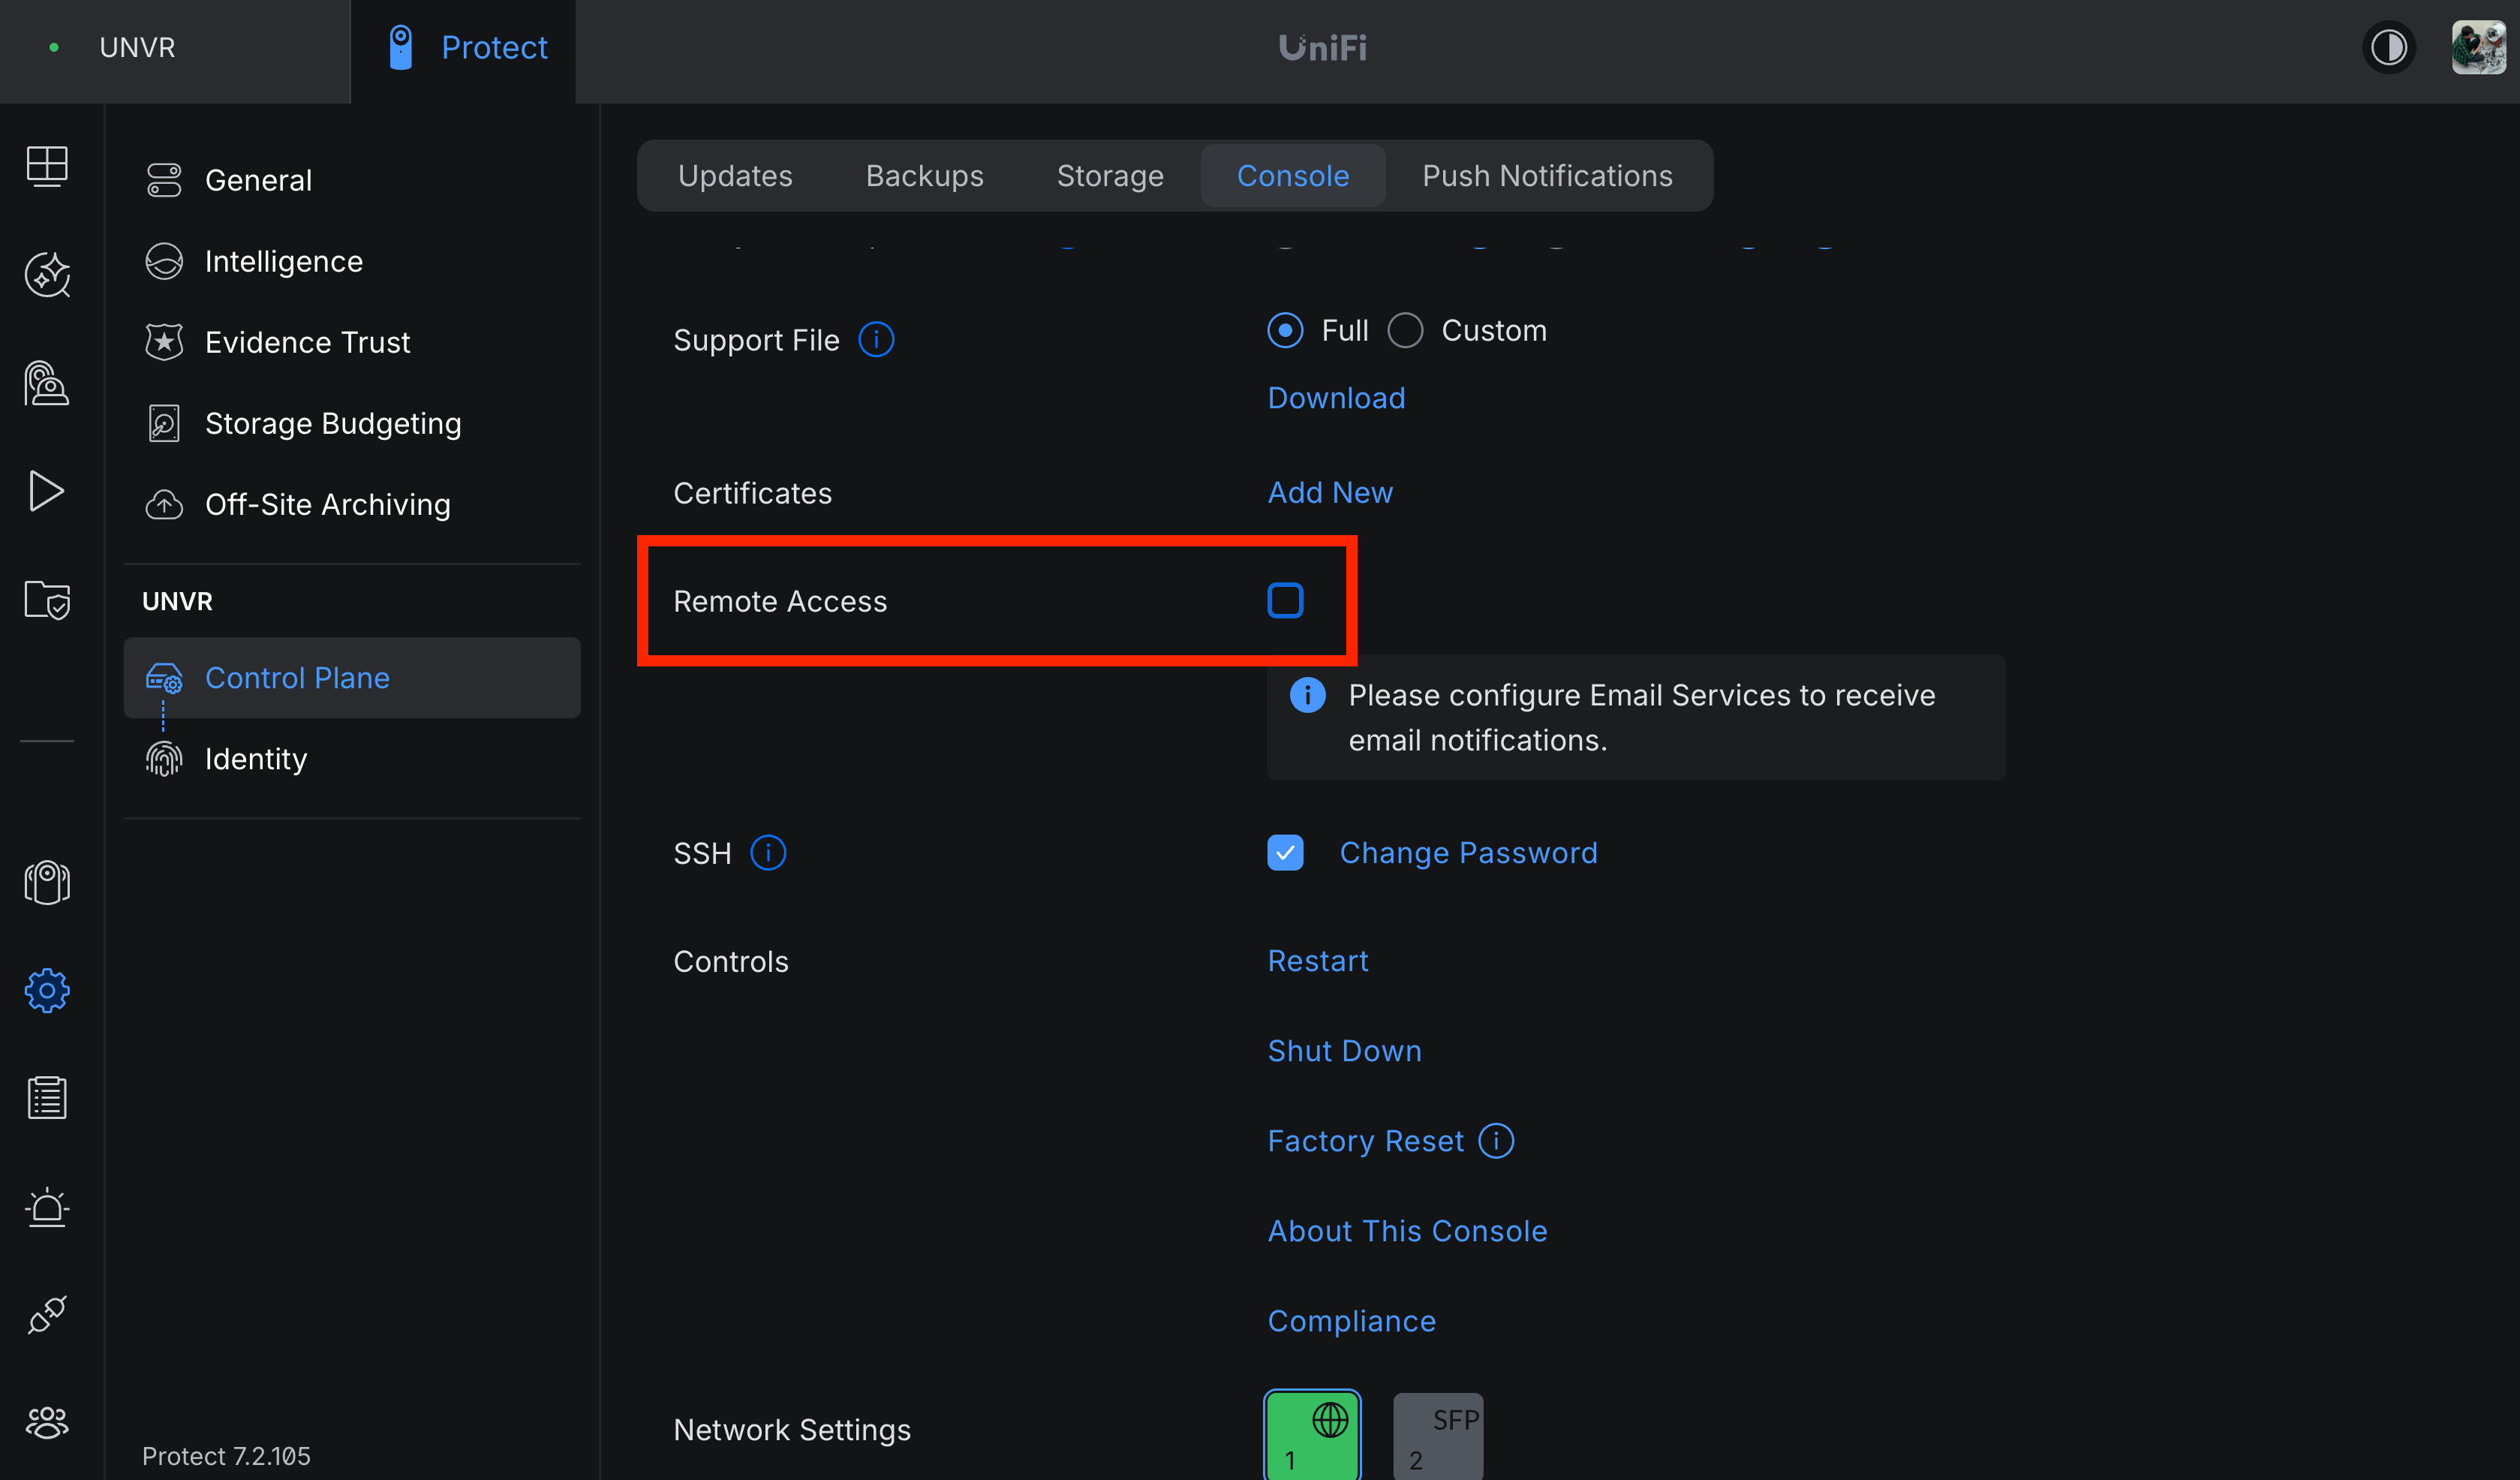The height and width of the screenshot is (1480, 2520).
Task: Open the alarm siren icon
Action: click(x=47, y=1207)
